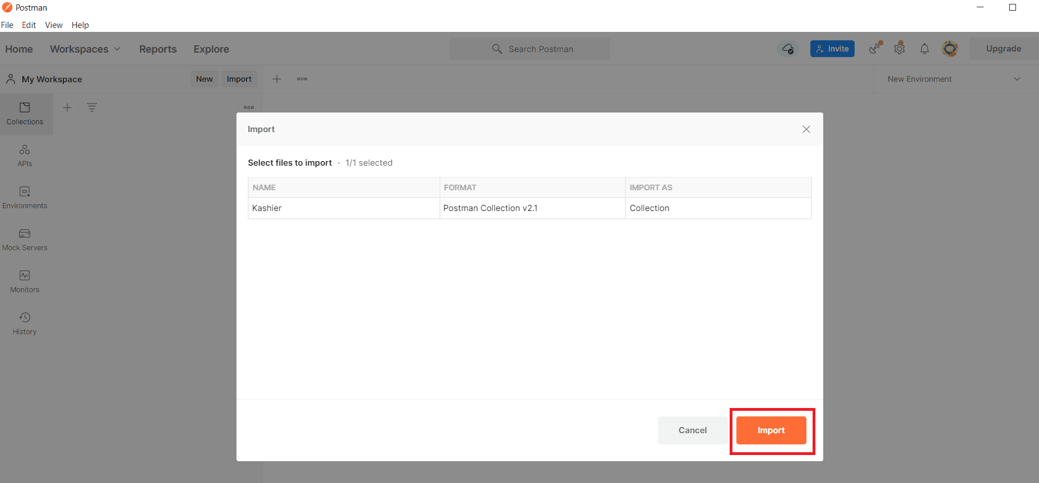Maximize the Postman window
The width and height of the screenshot is (1039, 483).
1013,7
